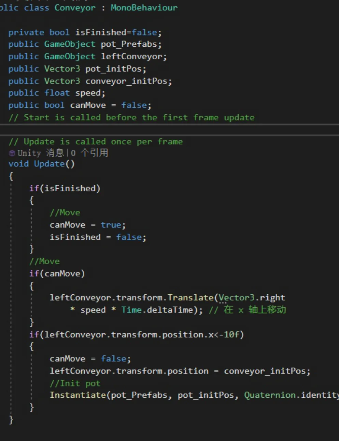This screenshot has height=441, width=339.
Task: Click the "Translate" method call
Action: click(190, 298)
